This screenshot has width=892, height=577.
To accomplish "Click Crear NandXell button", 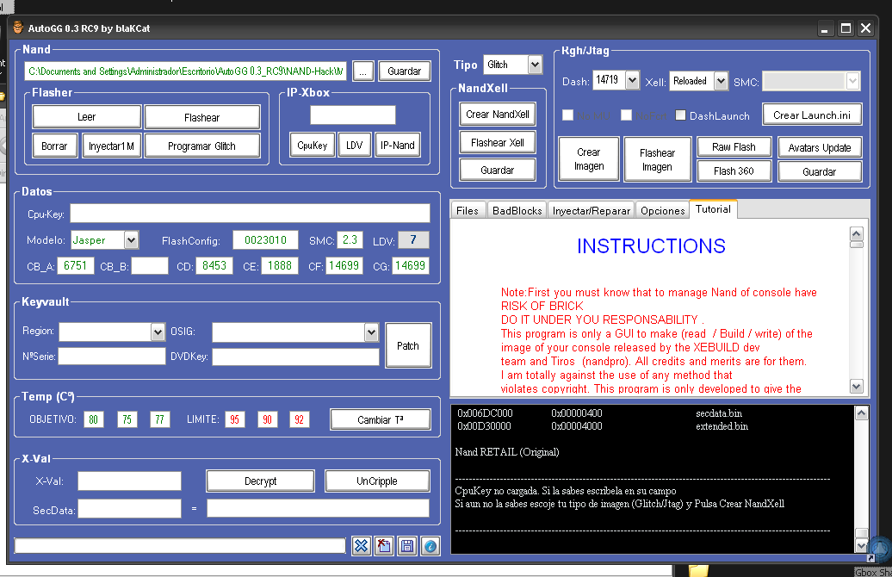I will (x=497, y=115).
